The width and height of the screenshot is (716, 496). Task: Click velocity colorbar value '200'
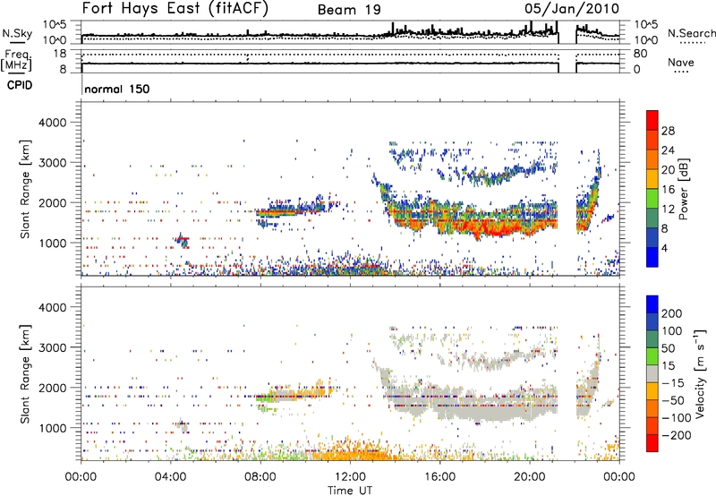(671, 313)
